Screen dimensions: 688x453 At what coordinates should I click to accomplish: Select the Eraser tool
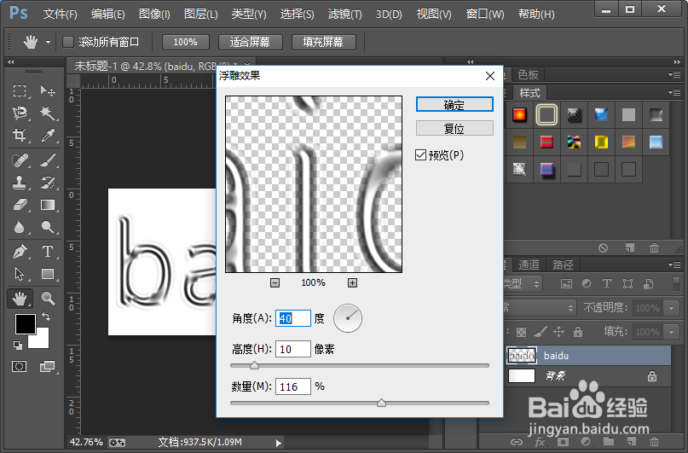[20, 205]
